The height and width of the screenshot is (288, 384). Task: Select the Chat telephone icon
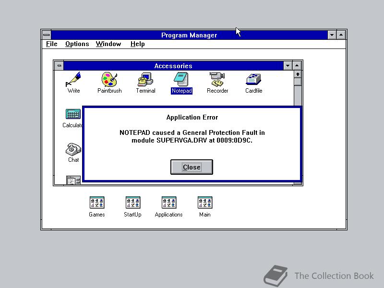(x=73, y=149)
